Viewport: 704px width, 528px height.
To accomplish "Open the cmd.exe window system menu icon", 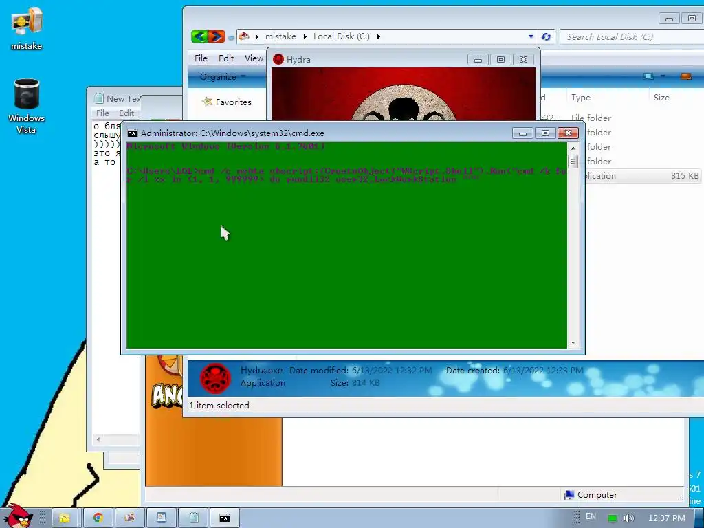I will [133, 133].
